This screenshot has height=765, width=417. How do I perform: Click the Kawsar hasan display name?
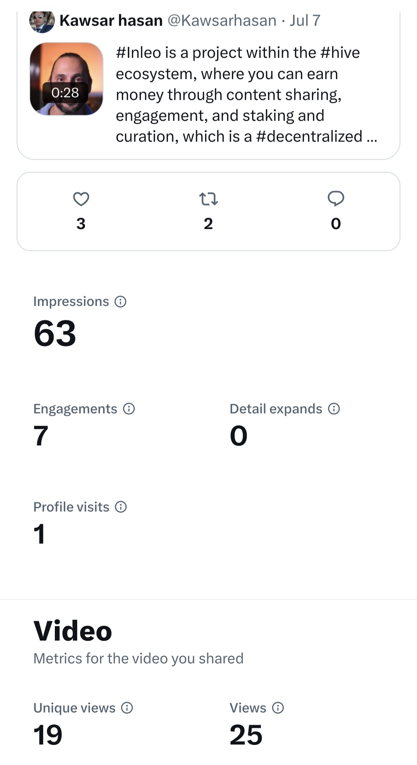coord(111,20)
